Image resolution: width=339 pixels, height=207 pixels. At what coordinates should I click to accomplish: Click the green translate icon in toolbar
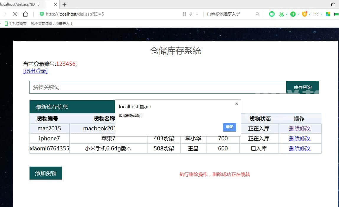pos(293,14)
